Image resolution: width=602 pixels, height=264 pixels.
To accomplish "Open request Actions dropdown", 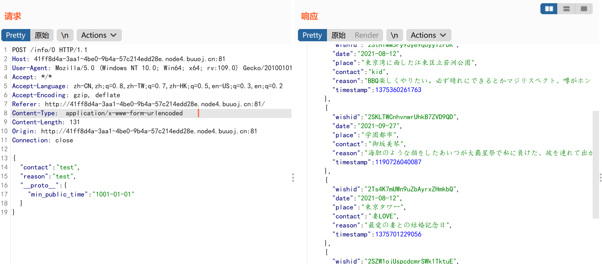I will pyautogui.click(x=99, y=35).
